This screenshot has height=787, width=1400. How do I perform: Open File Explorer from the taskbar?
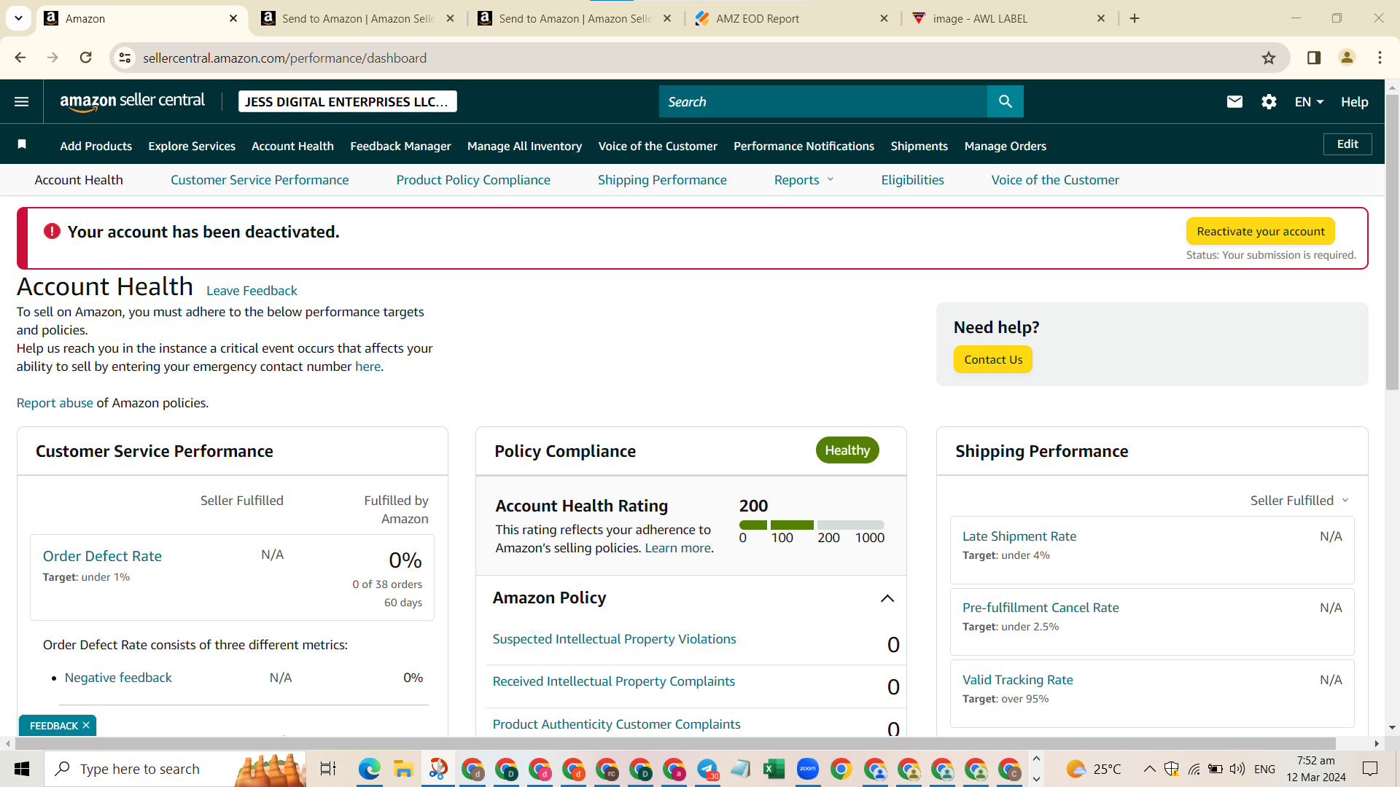click(x=402, y=769)
